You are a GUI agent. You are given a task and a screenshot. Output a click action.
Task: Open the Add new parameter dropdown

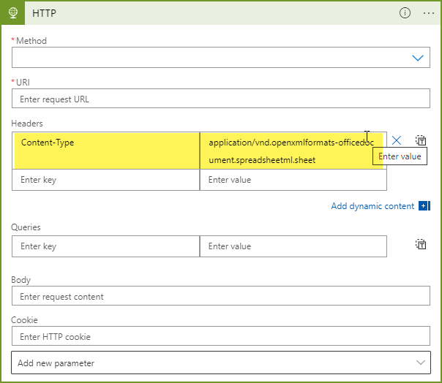click(x=220, y=363)
